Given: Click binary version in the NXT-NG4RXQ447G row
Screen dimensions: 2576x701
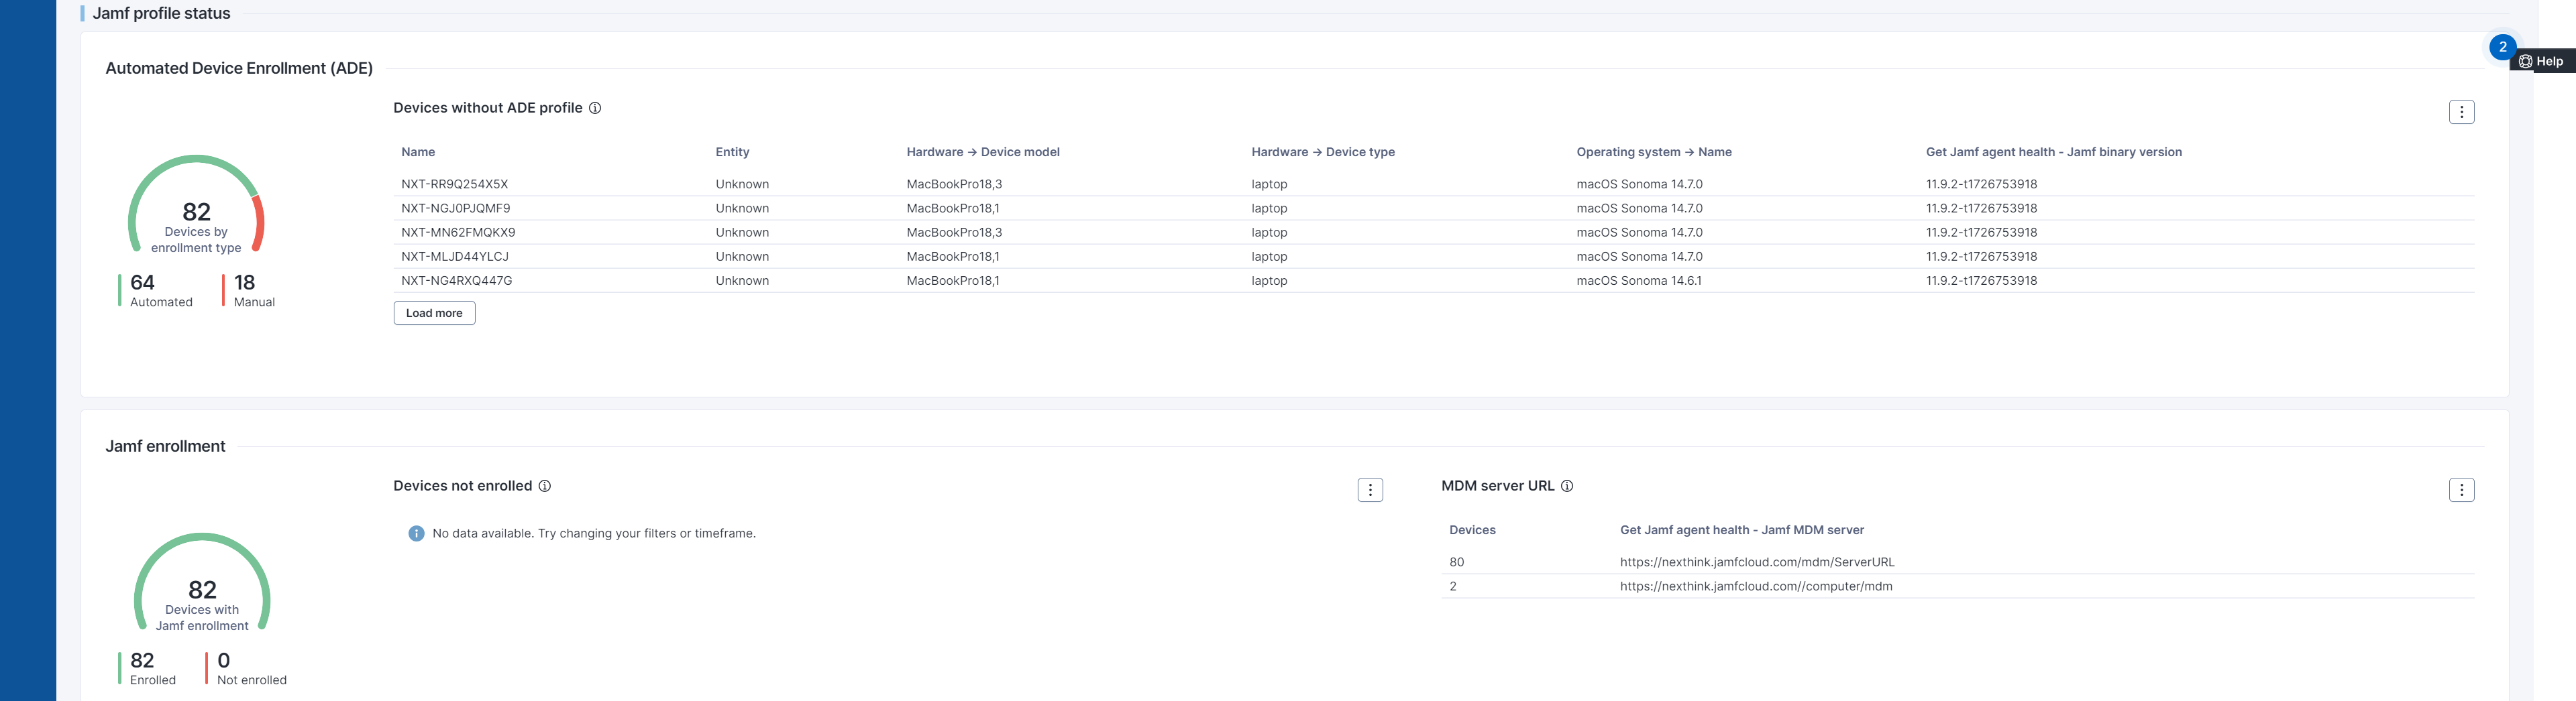Looking at the screenshot, I should [1981, 281].
